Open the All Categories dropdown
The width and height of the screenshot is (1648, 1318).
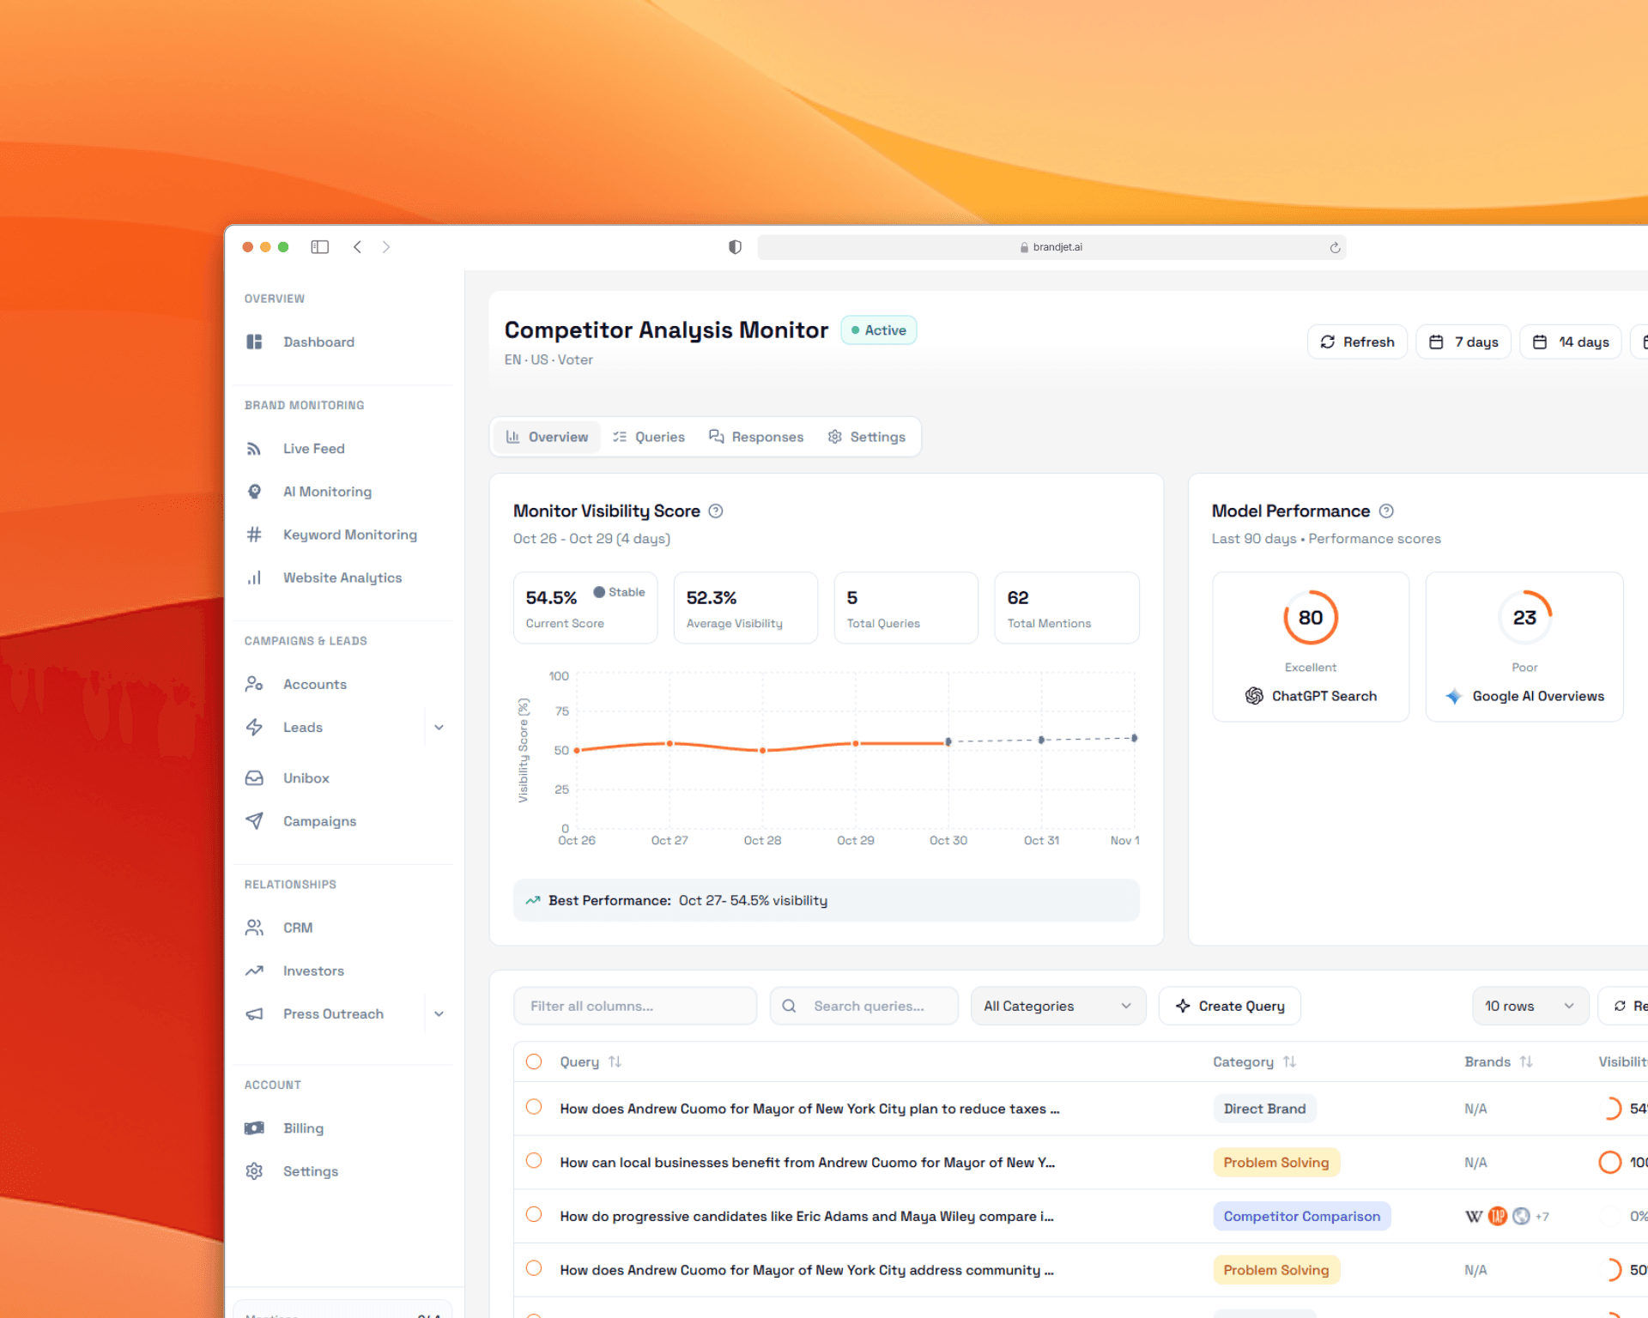pyautogui.click(x=1057, y=1006)
